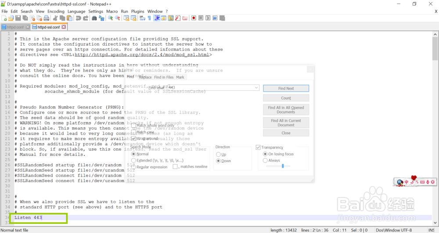Click Find All in Current Document
Viewport: 439px width, 233px height.
point(286,123)
